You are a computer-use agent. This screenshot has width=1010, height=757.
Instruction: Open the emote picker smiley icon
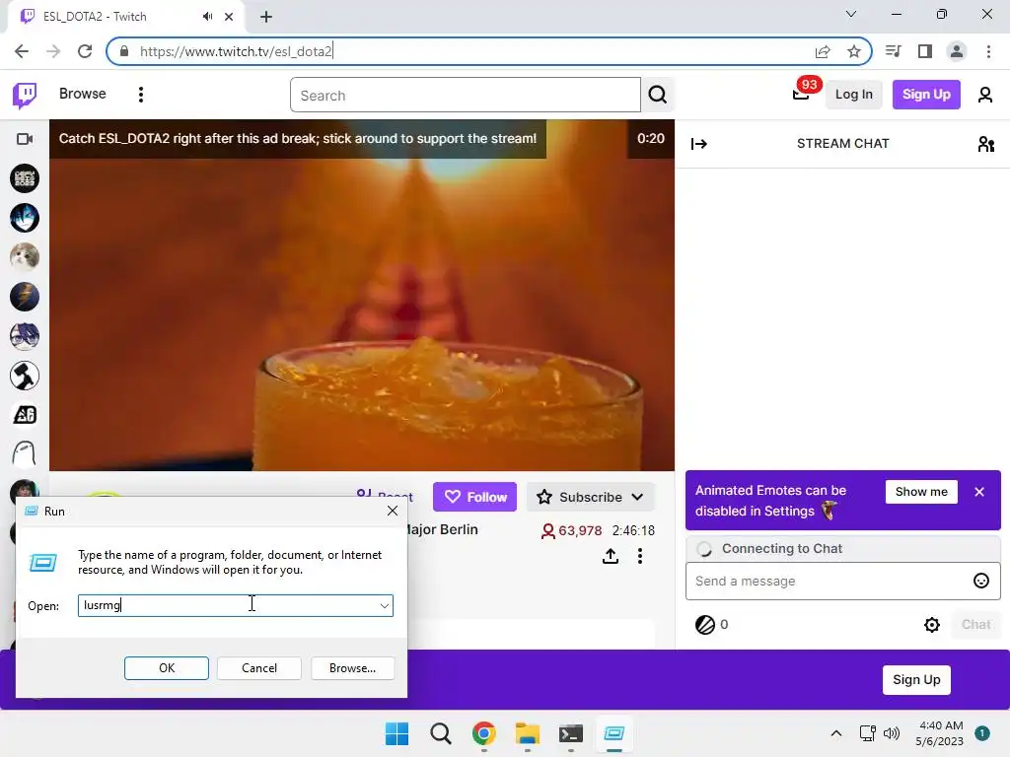pos(981,581)
